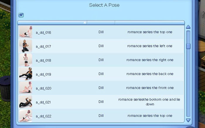Select pose thumbnail for a_dd_021
Screen dimensions: 205x128
tap(26, 102)
